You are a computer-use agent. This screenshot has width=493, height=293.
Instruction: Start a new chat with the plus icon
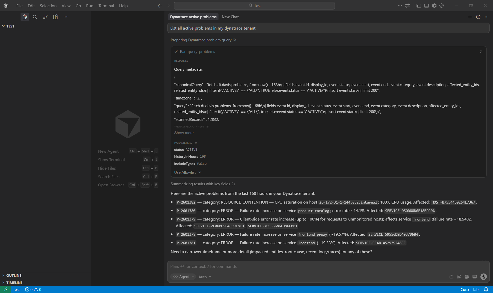(x=470, y=17)
